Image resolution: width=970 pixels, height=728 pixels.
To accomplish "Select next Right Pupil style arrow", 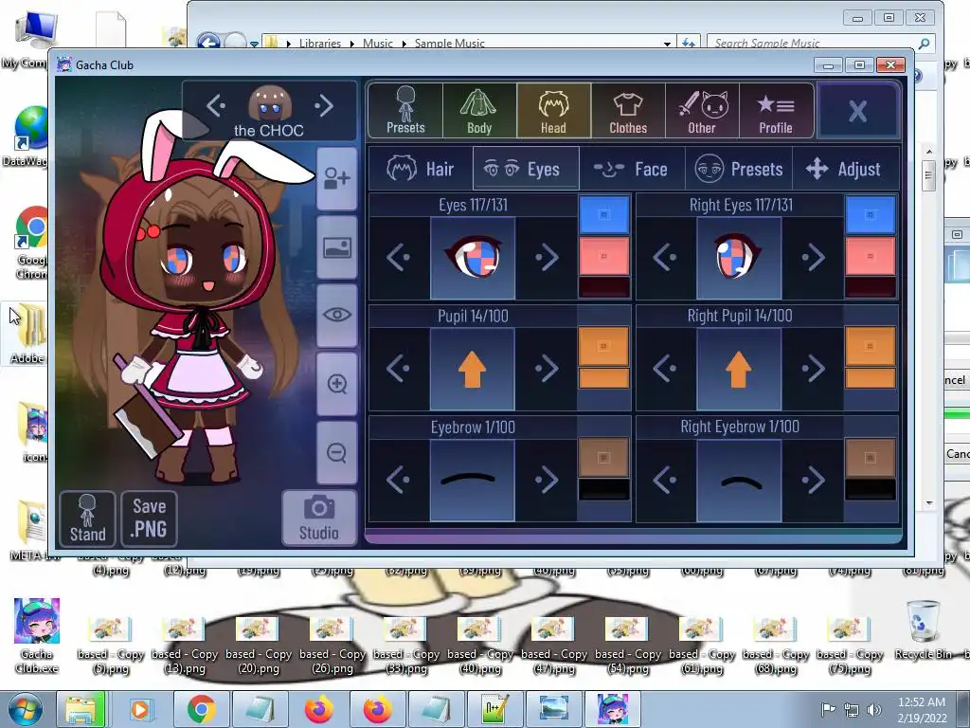I will pos(813,369).
